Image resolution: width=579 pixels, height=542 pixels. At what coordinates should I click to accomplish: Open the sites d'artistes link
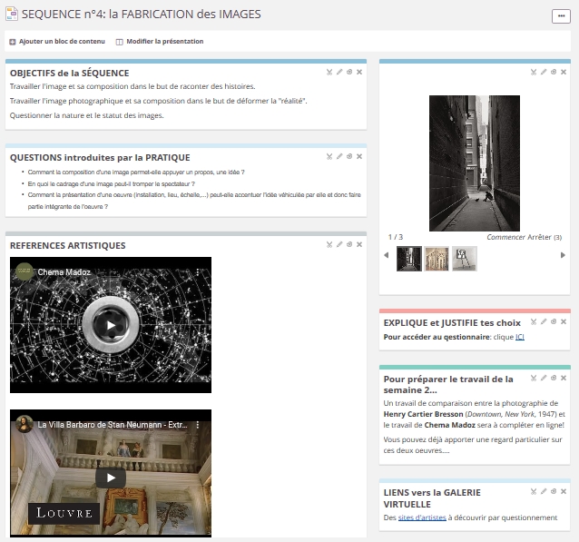coord(420,518)
